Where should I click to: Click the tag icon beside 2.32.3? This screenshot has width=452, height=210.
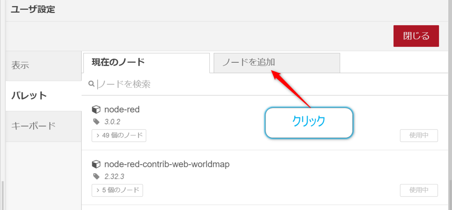(x=96, y=176)
